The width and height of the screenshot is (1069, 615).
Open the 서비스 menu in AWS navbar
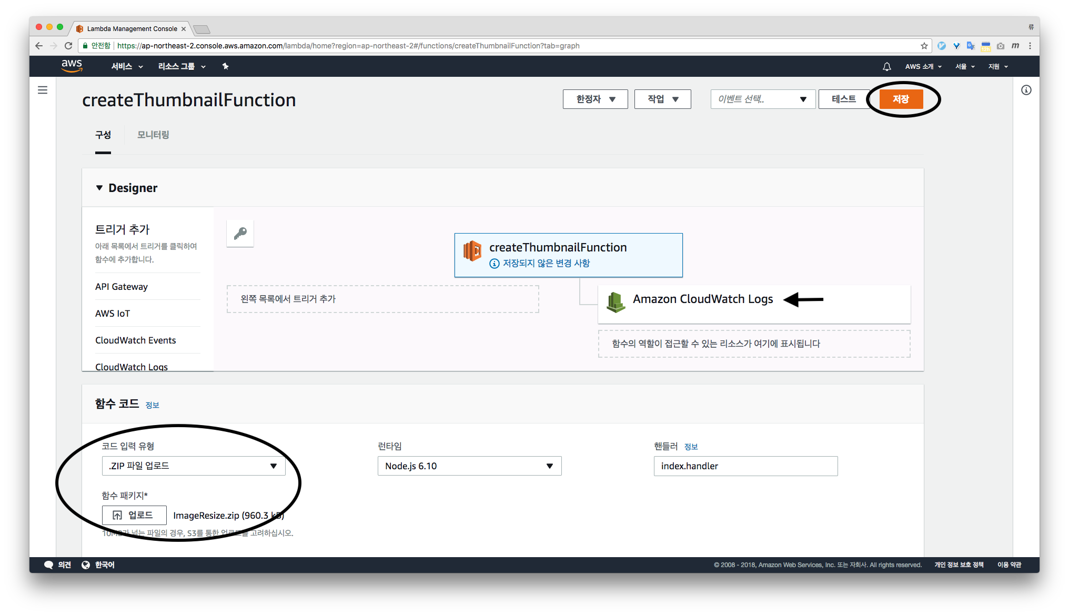tap(127, 66)
